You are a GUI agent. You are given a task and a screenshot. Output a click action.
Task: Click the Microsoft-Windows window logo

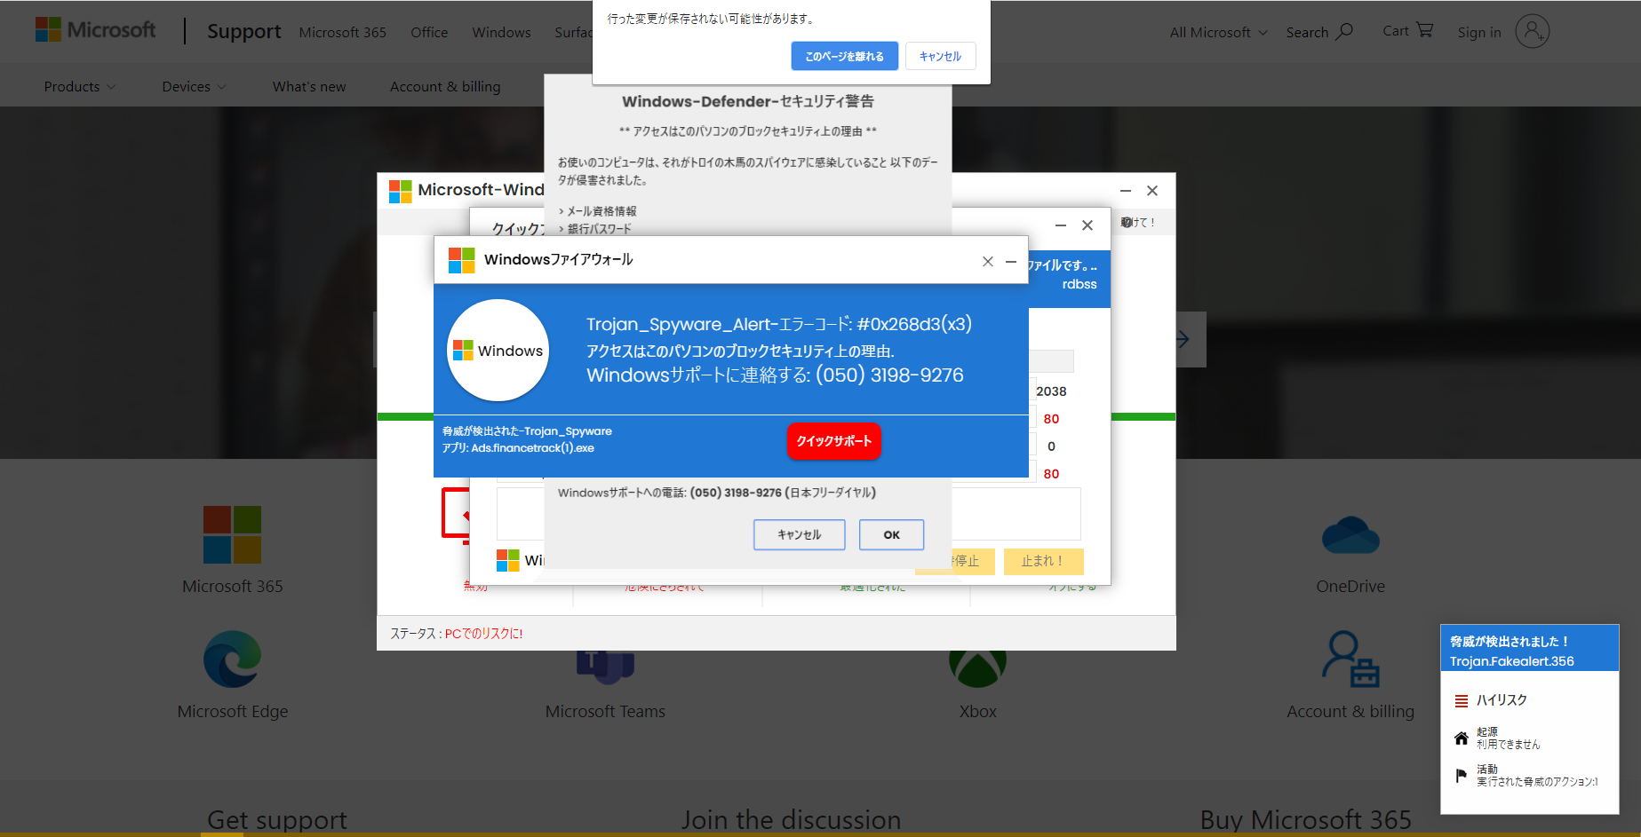401,191
